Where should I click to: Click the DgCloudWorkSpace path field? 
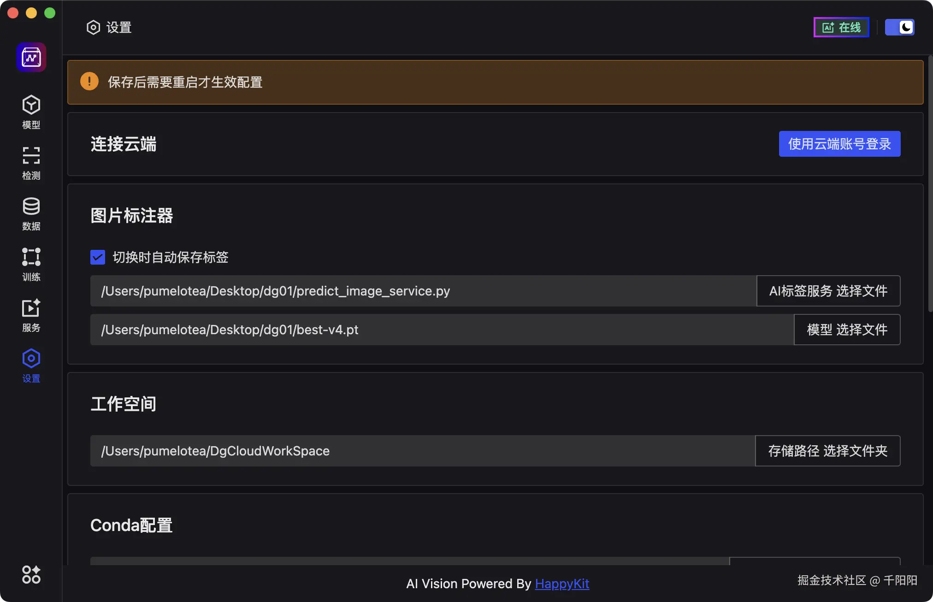pos(422,451)
